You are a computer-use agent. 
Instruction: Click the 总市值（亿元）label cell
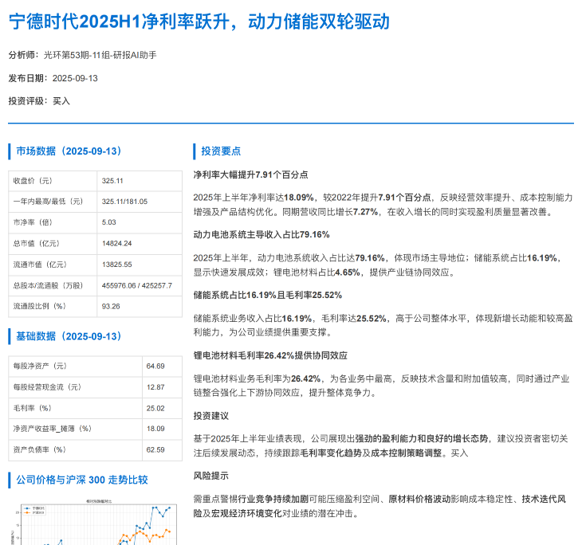53,244
